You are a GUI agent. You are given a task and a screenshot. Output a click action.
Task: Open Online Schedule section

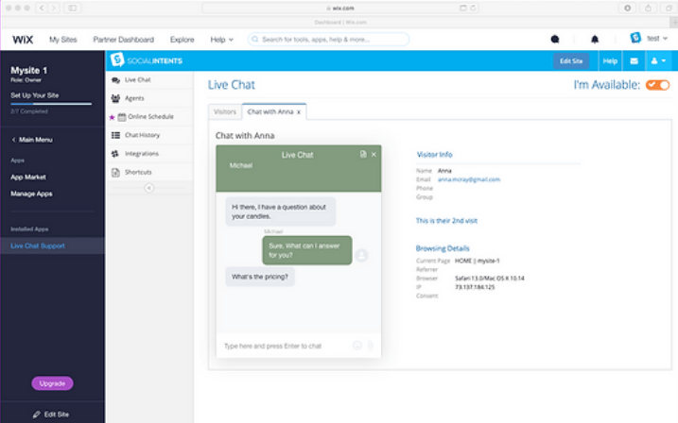click(x=149, y=117)
